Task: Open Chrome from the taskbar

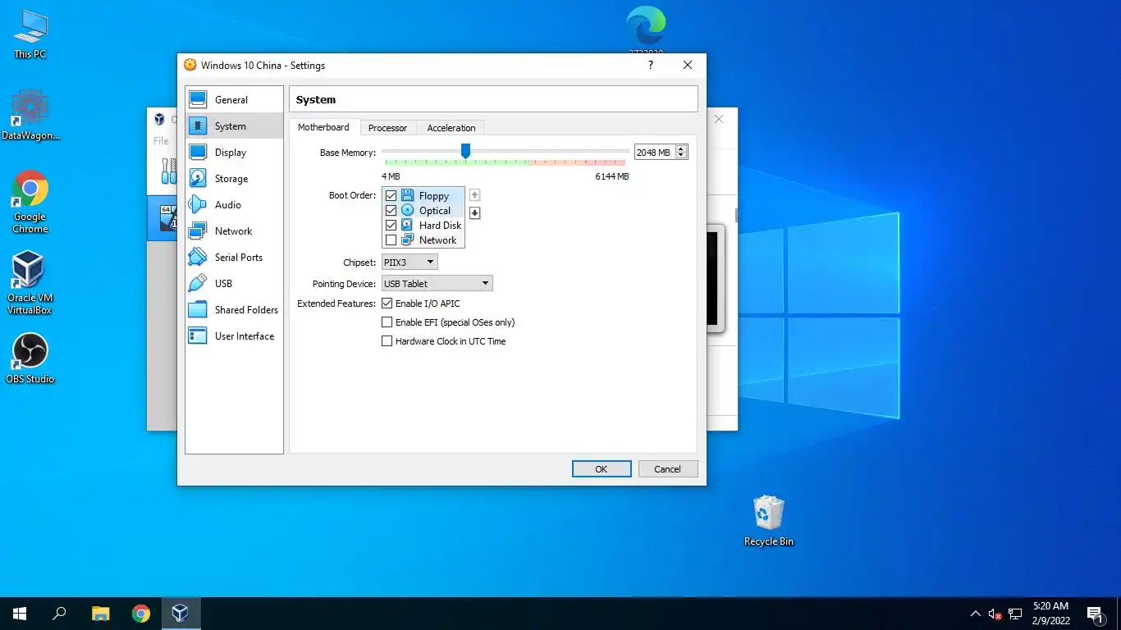Action: pos(141,613)
